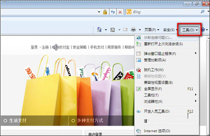Expand the feeds dropdown arrow

(119, 30)
